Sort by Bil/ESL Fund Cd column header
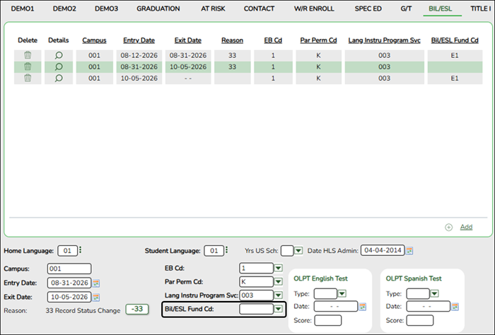Viewport: 495px width, 335px height. click(x=455, y=40)
